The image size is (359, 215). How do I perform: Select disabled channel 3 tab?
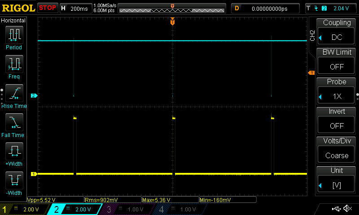(127, 209)
